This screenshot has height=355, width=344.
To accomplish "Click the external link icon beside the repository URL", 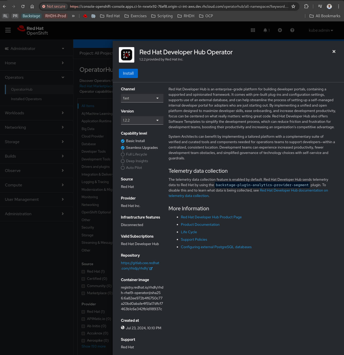I will tap(151, 269).
